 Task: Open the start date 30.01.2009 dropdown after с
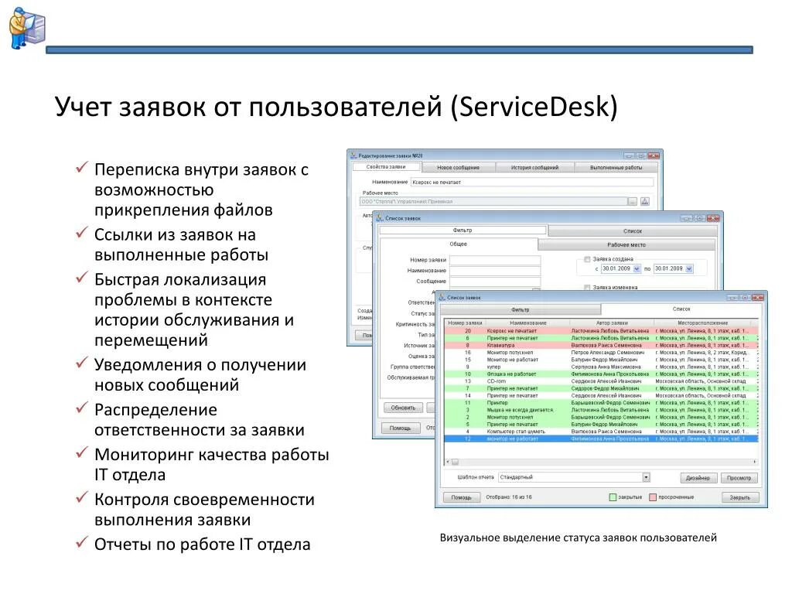[637, 268]
